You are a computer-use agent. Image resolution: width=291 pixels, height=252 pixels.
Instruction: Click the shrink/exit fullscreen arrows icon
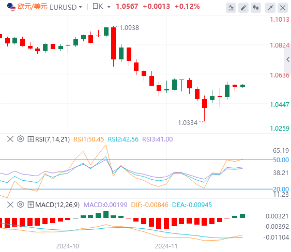click(x=270, y=8)
